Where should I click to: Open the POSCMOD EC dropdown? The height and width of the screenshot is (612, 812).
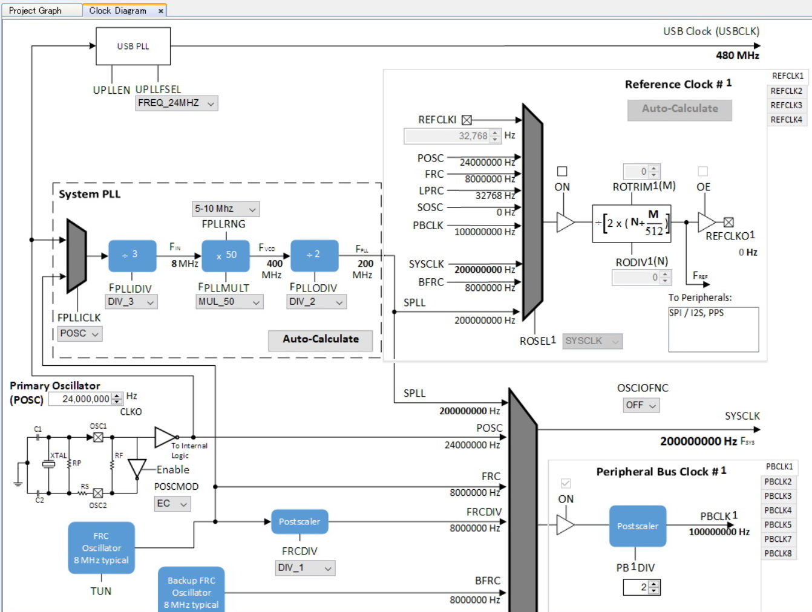[x=172, y=504]
